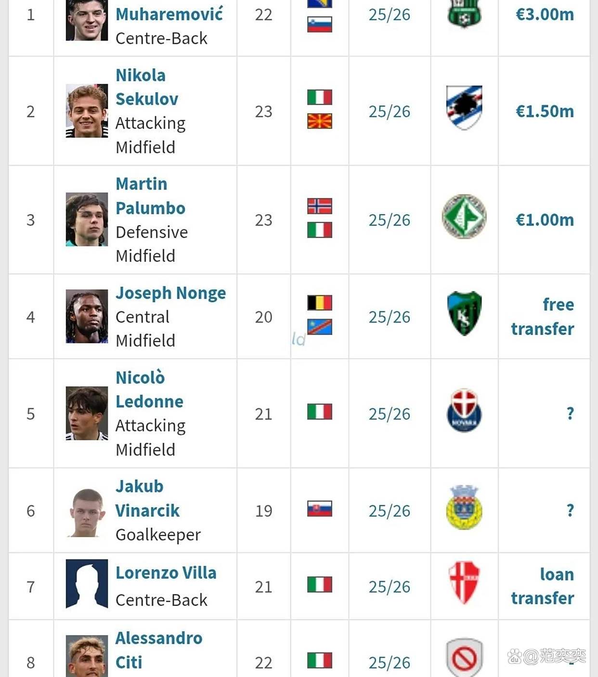Click Joseph Nonge's free transfer link

[x=543, y=317]
